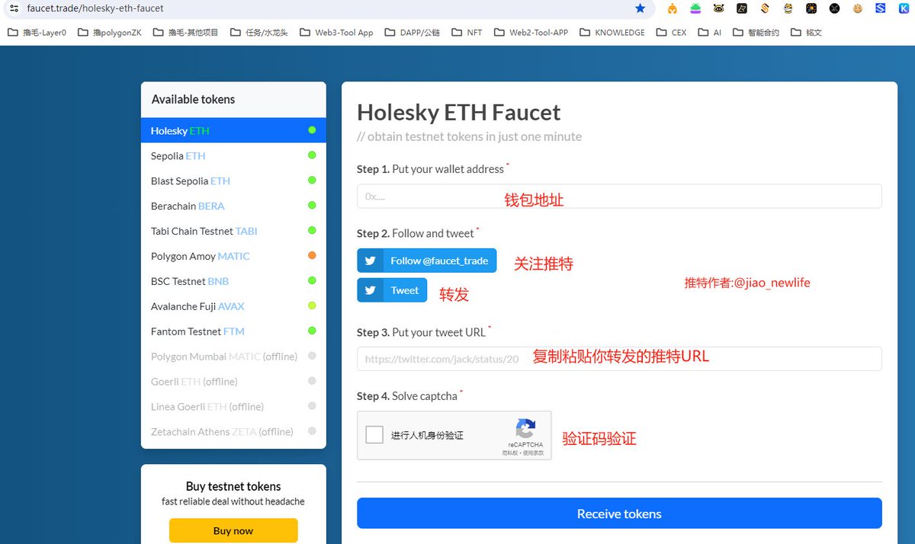Image resolution: width=915 pixels, height=544 pixels.
Task: Select Holesky ETH in token list
Action: [x=233, y=130]
